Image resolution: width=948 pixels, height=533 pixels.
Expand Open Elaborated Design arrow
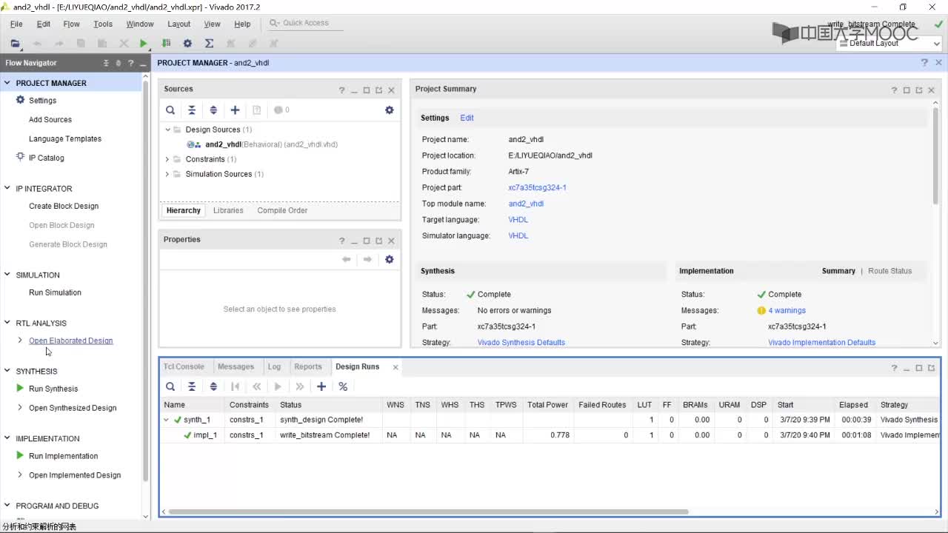pyautogui.click(x=20, y=341)
